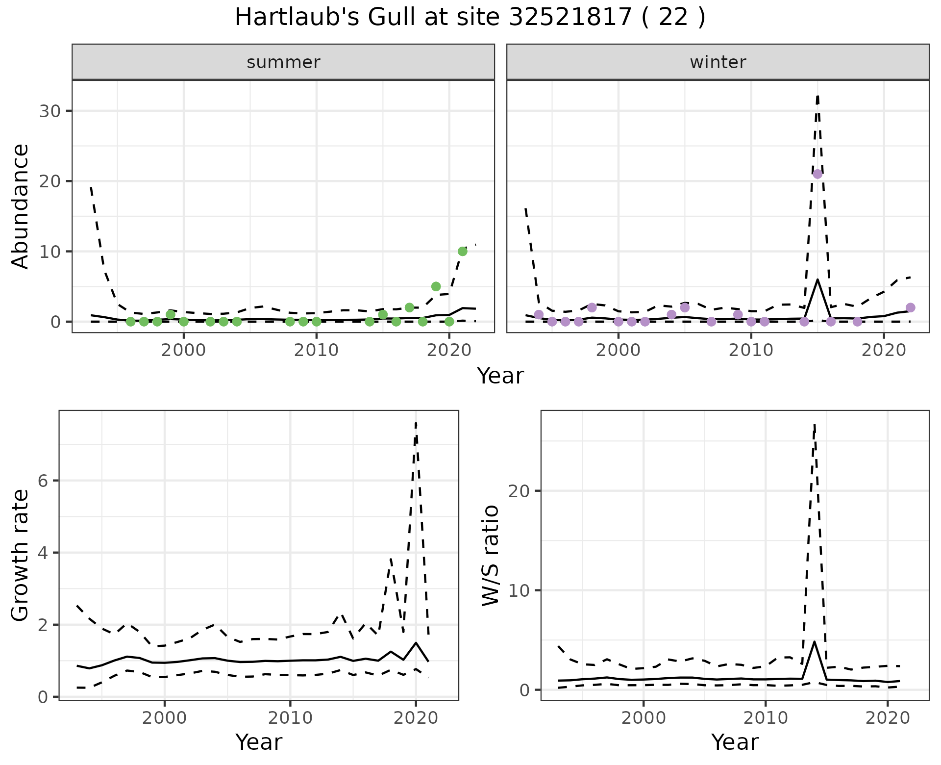This screenshot has width=941, height=765.
Task: Click the leftmost green point in summer panel
Action: coord(130,322)
